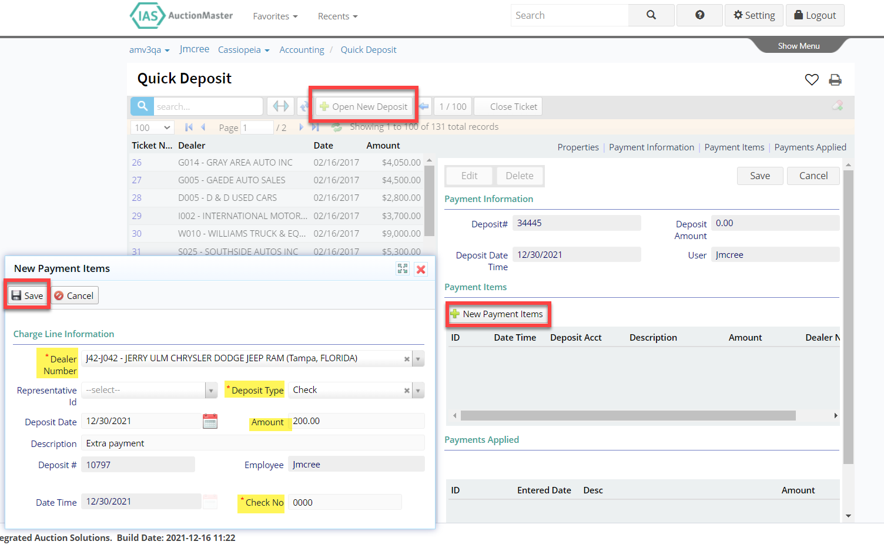Click the Logout button
Viewport: 884px width, 548px height.
[x=815, y=15]
